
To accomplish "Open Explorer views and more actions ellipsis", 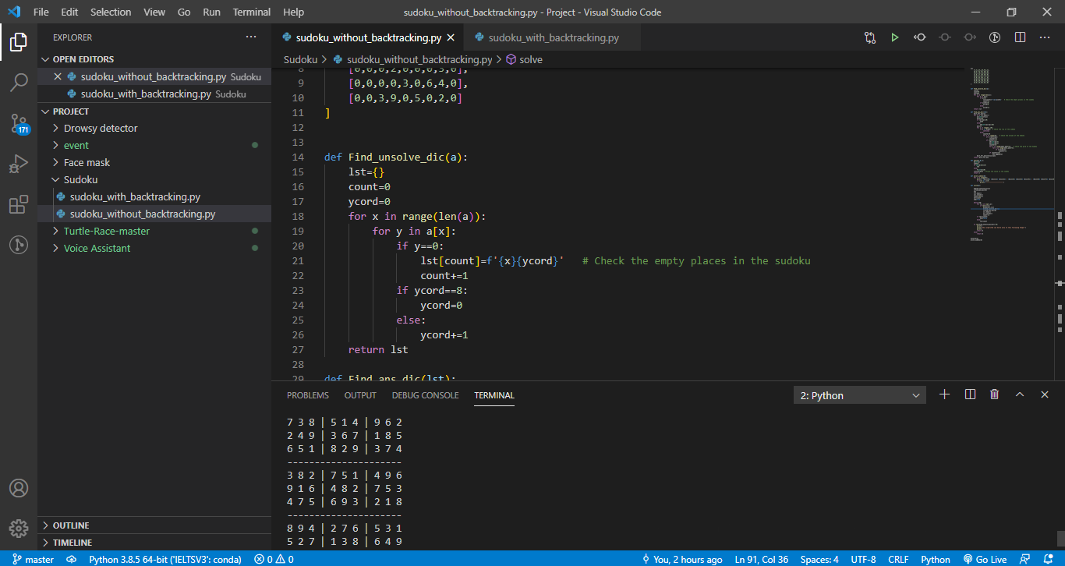I will click(251, 37).
